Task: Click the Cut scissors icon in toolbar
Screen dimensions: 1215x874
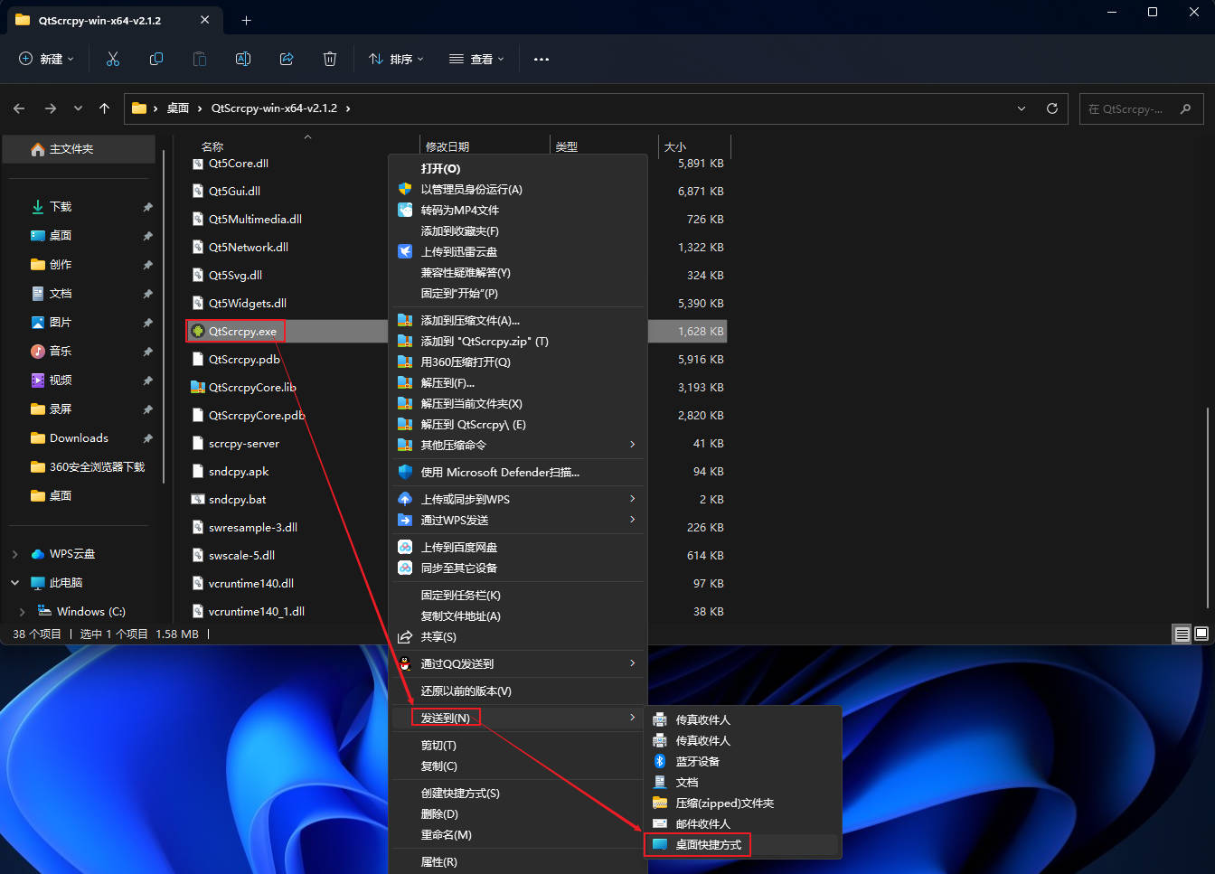Action: [x=113, y=59]
